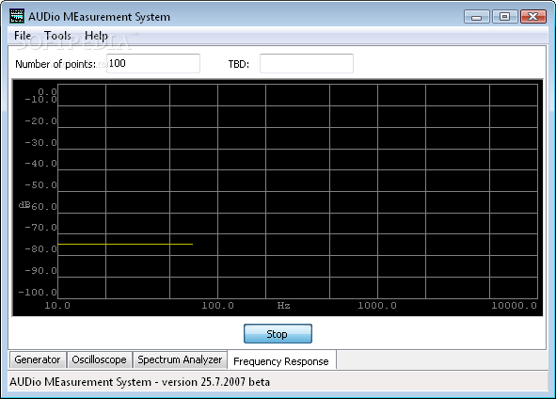Click the 1000.0 frequency axis label

coord(377,306)
